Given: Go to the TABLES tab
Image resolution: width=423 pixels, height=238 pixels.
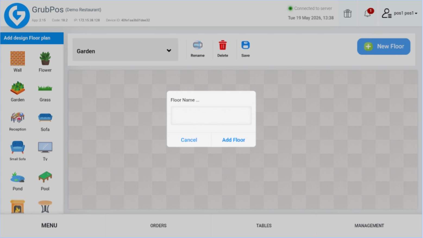Looking at the screenshot, I should click(264, 226).
